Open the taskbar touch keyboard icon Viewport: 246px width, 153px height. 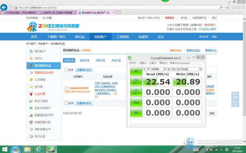click(195, 149)
